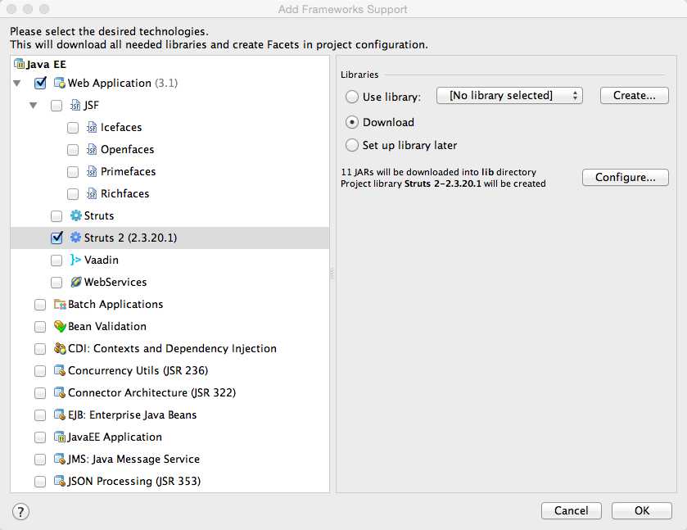Click the Configure... button
Screen dimensions: 687x530
(x=626, y=178)
